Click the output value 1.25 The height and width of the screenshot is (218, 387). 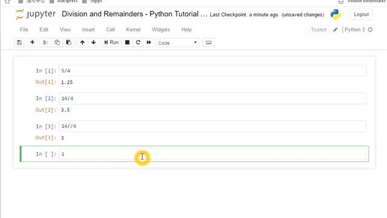pyautogui.click(x=67, y=82)
